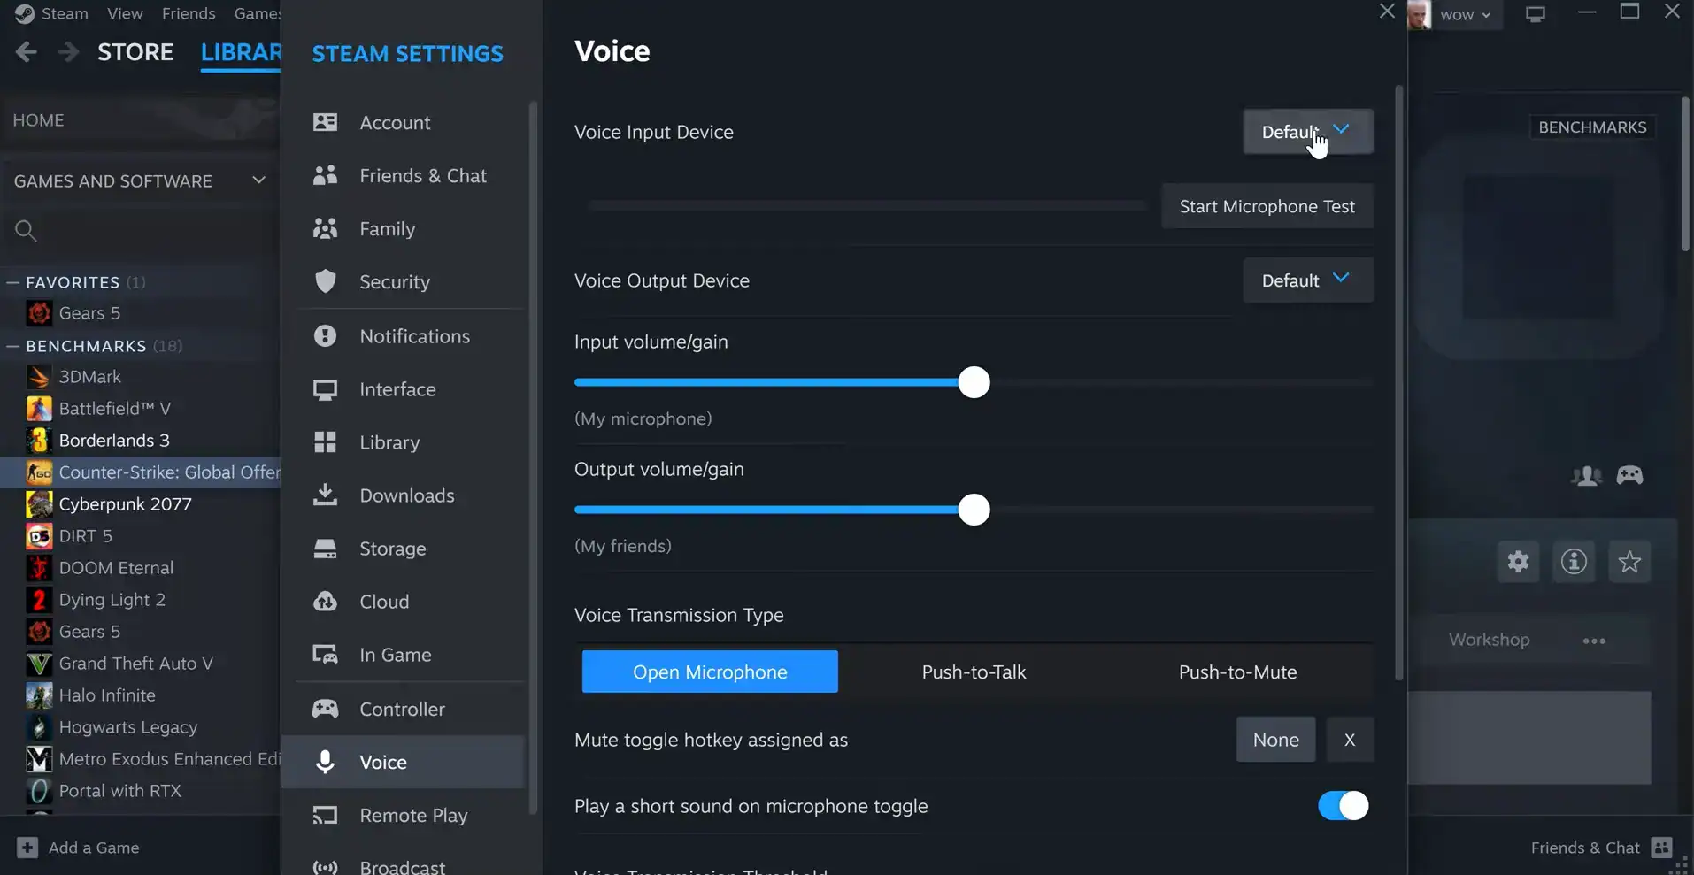Select the Friends & Chat settings icon
This screenshot has height=875, width=1694.
[x=325, y=175]
